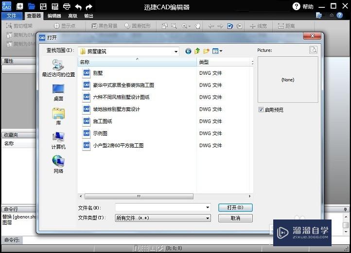Image resolution: width=351 pixels, height=253 pixels.
Task: Toggle the 圆滑弧形 toolbar option
Action: [138, 26]
